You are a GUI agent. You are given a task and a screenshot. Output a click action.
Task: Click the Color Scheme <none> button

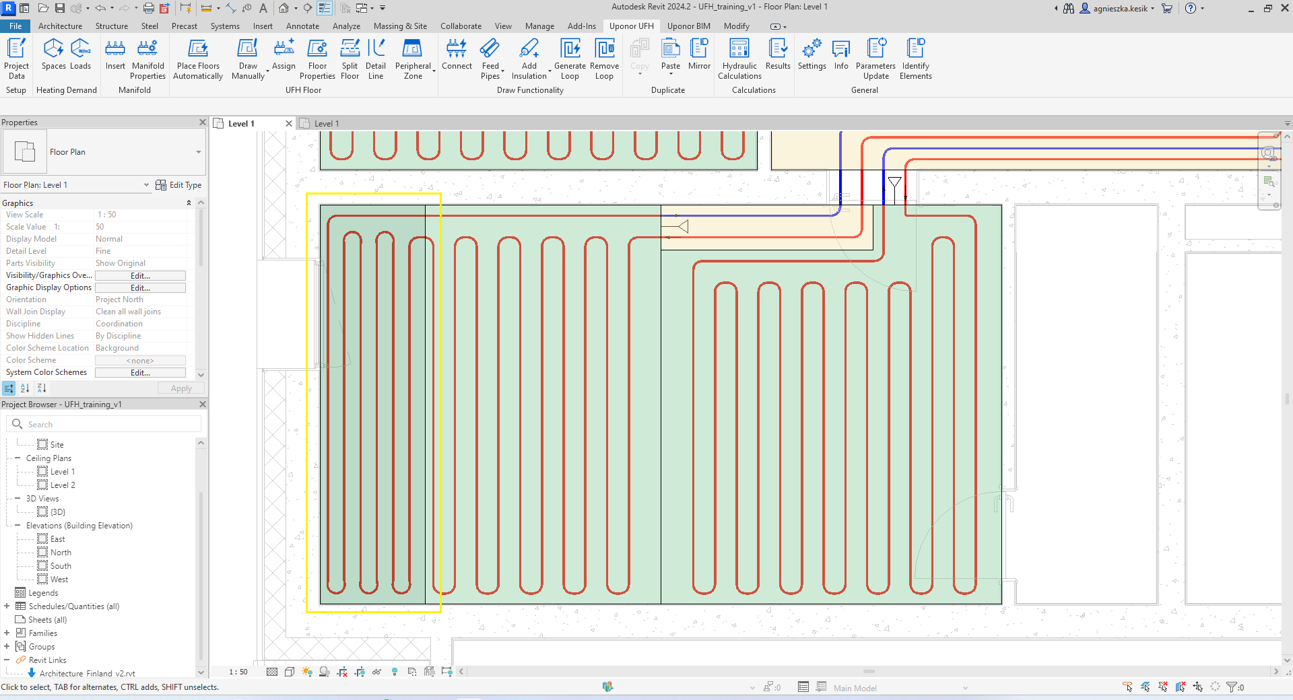click(x=140, y=361)
